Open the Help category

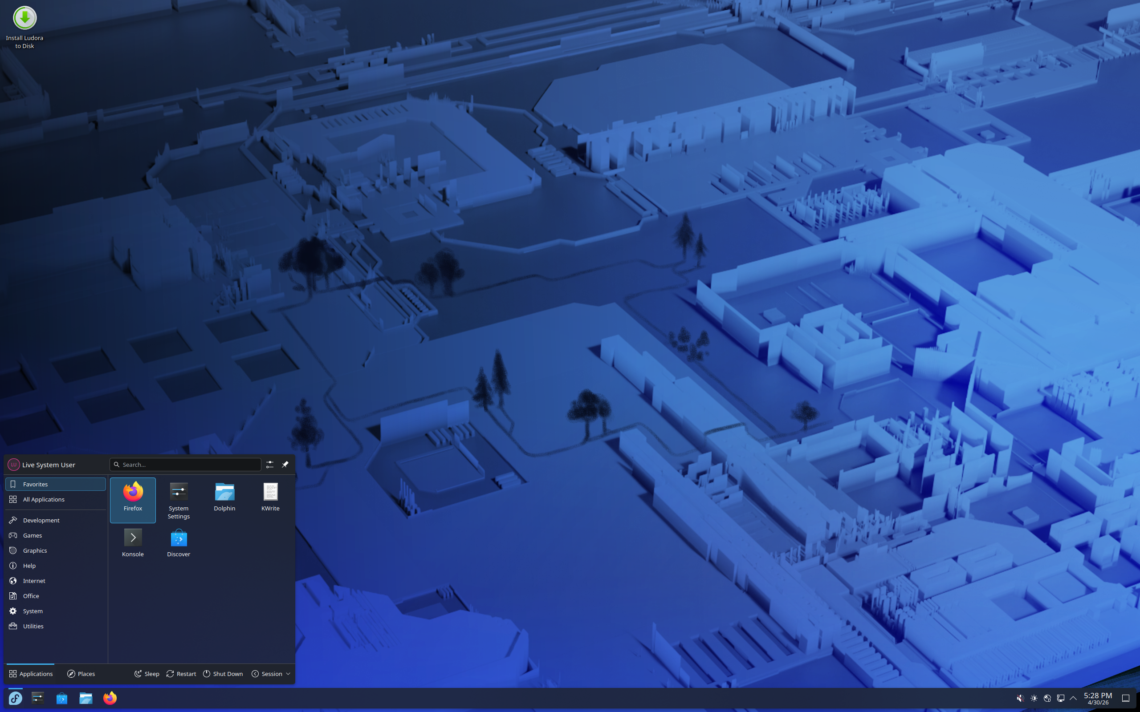click(x=56, y=565)
